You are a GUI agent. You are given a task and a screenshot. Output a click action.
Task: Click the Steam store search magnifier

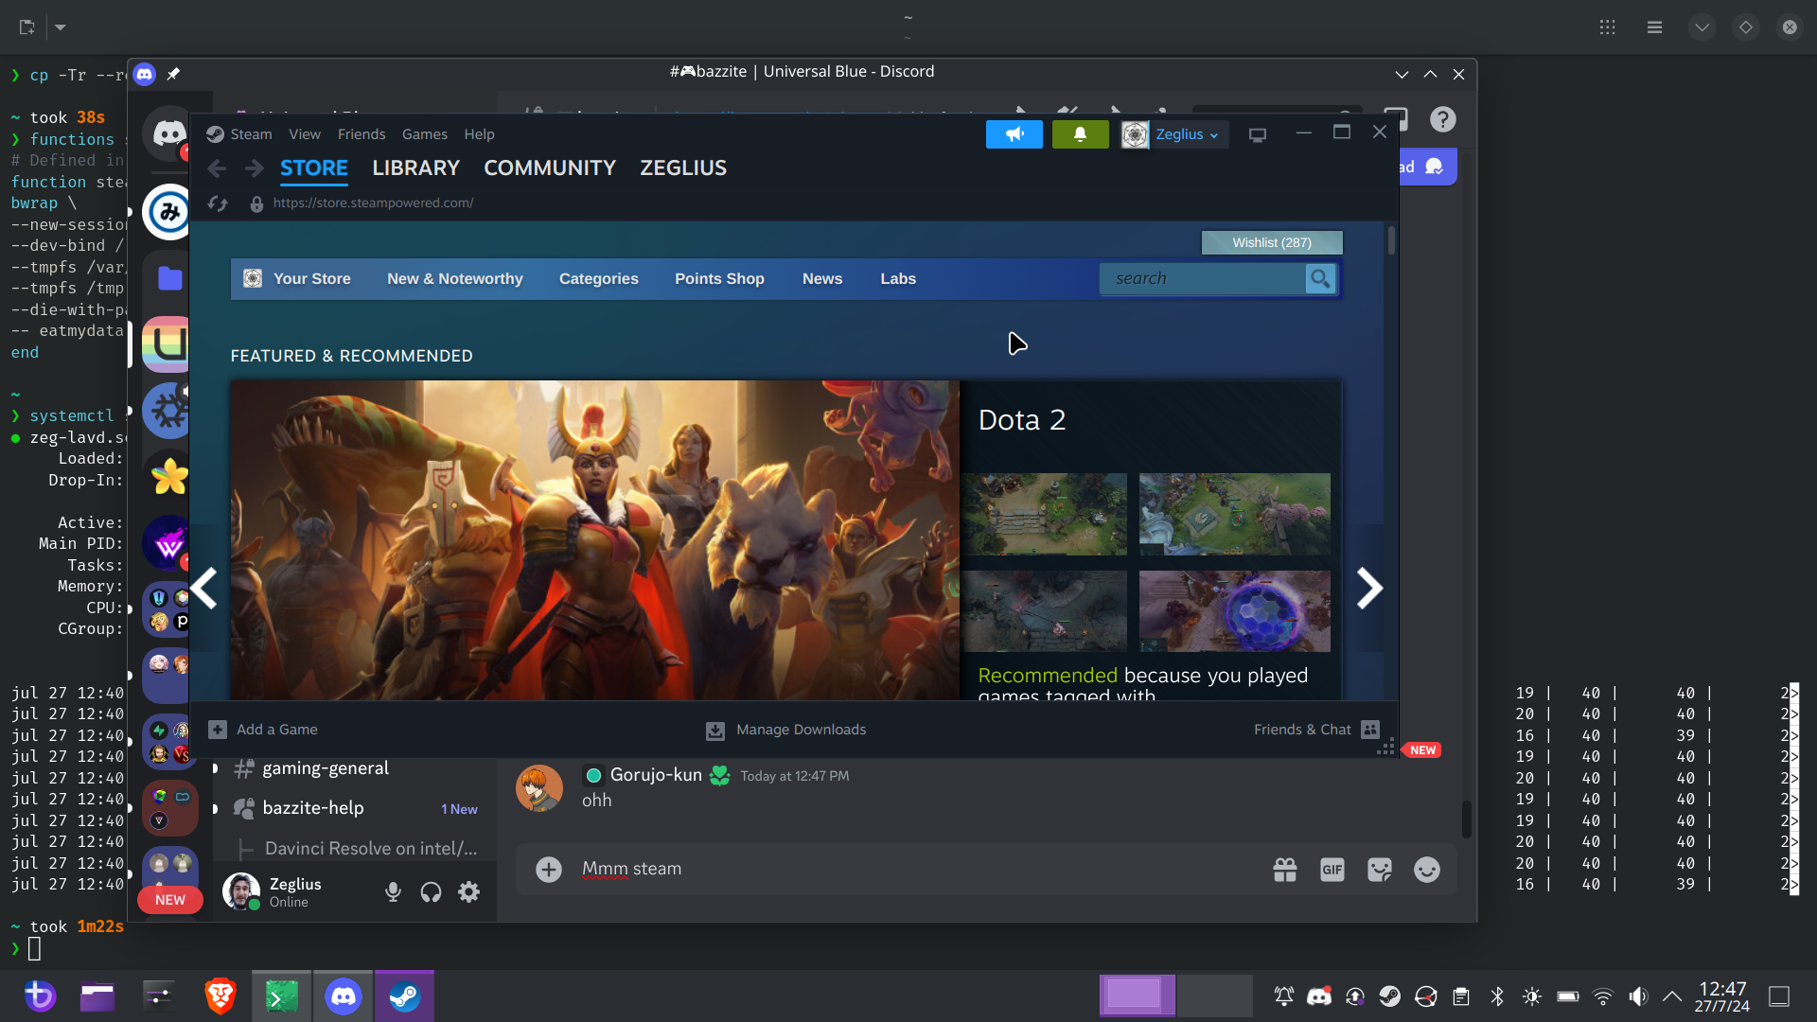[x=1320, y=278]
